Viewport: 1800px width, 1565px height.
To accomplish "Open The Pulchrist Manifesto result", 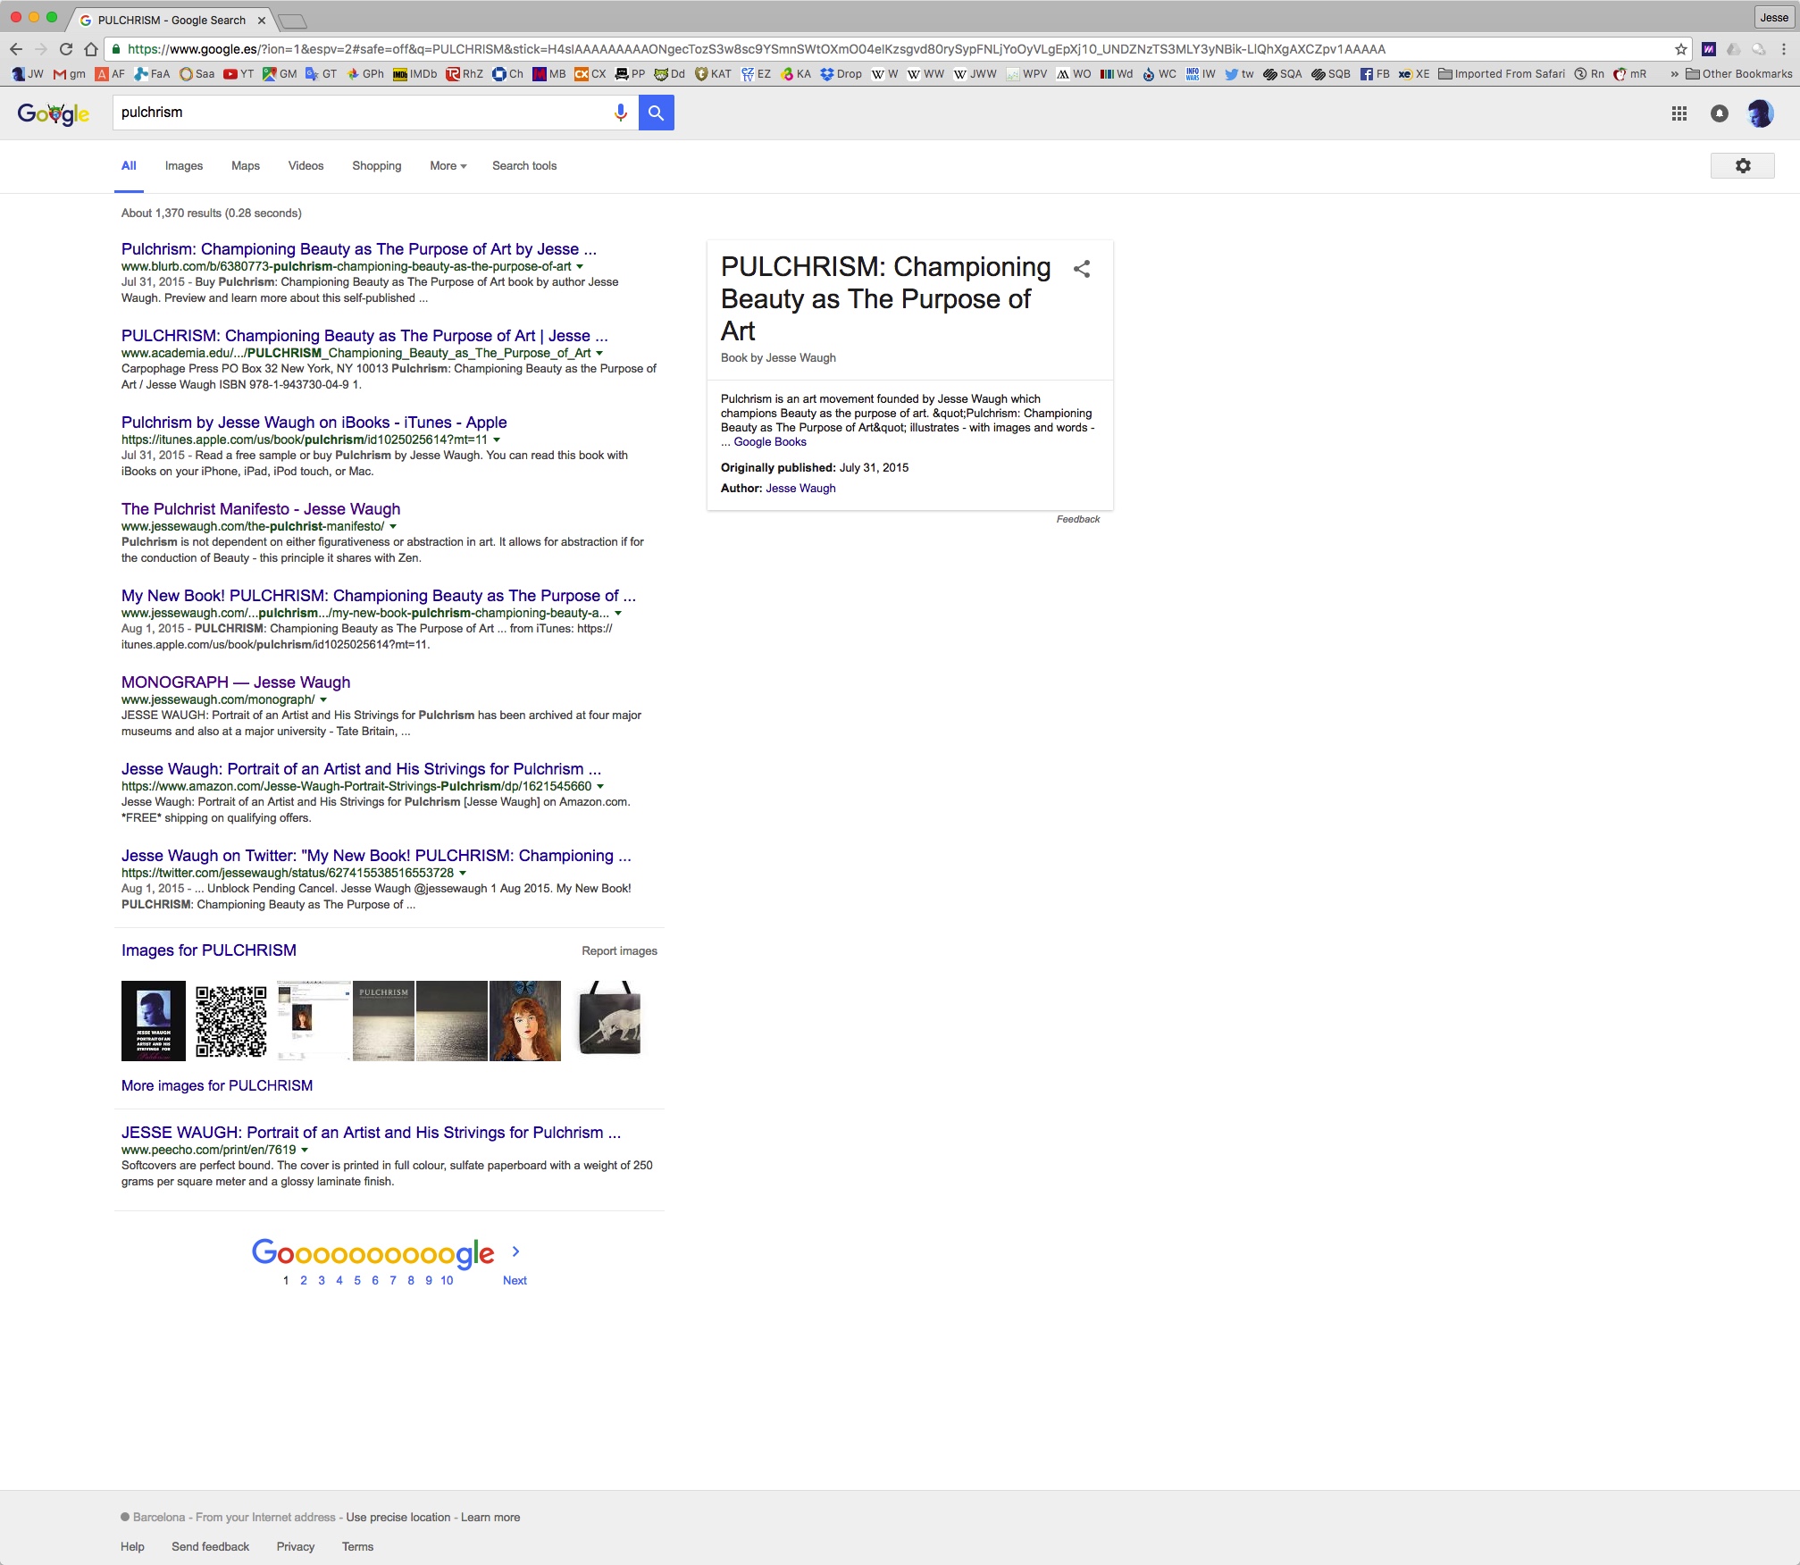I will click(x=261, y=509).
